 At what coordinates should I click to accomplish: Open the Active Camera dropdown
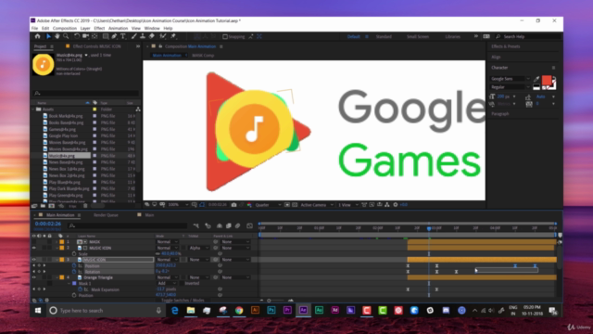click(x=317, y=205)
